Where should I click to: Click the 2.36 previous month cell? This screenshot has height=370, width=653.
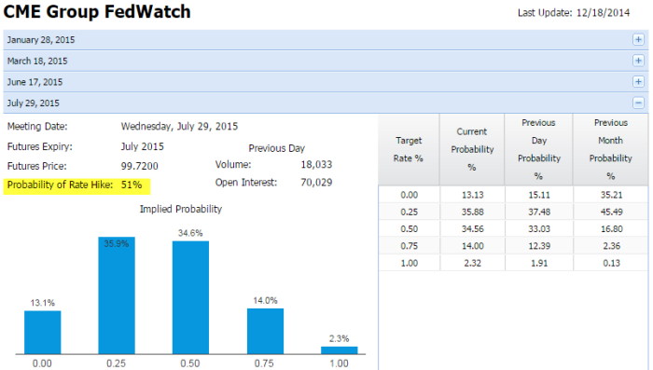(611, 246)
